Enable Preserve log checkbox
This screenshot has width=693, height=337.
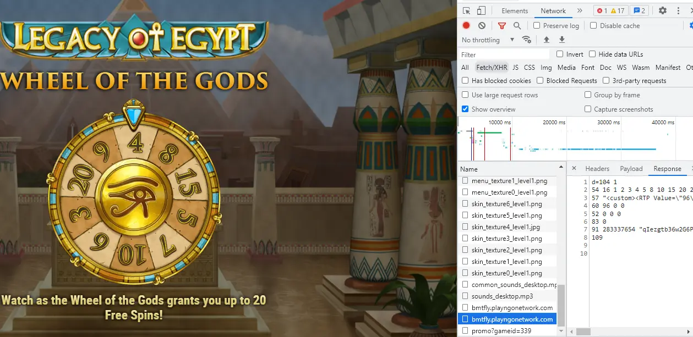click(x=537, y=25)
